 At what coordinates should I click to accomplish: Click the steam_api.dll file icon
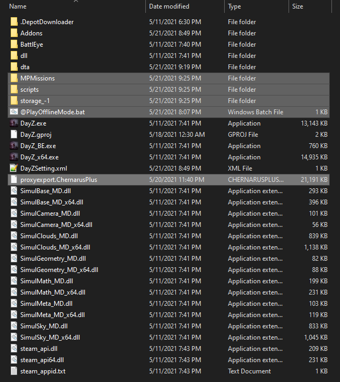coord(14,349)
